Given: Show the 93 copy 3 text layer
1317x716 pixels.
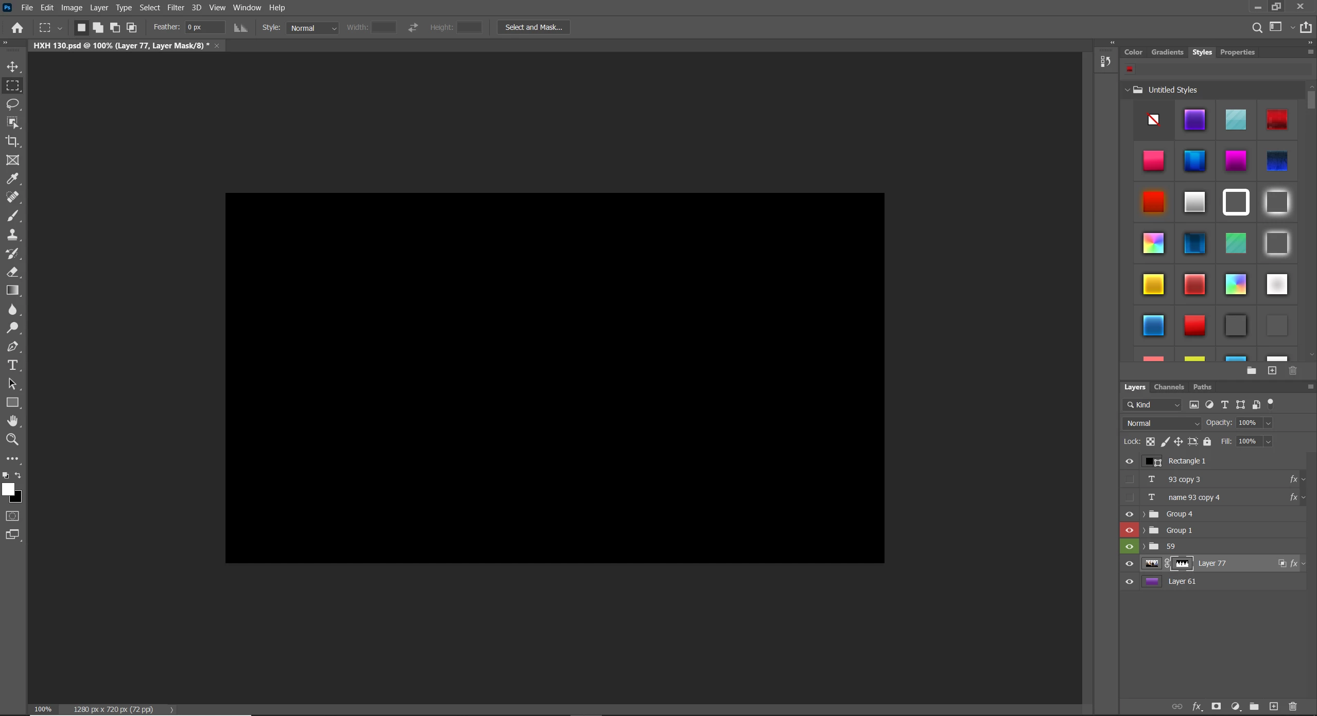Looking at the screenshot, I should [1129, 479].
